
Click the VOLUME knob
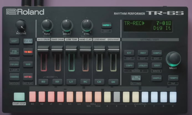click(21, 25)
